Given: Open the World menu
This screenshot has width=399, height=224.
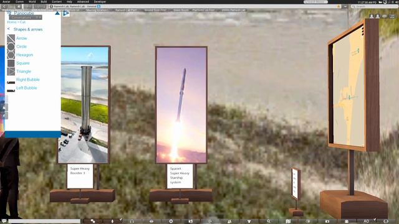Looking at the screenshot, I should pos(32,1).
